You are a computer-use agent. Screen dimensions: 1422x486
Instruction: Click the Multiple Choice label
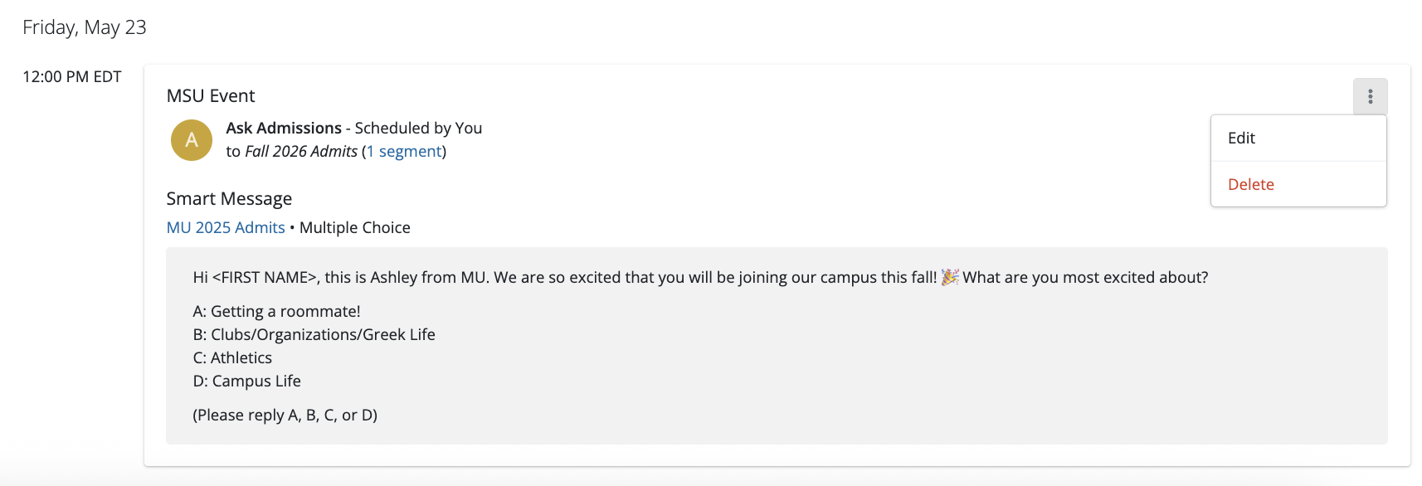pos(355,228)
